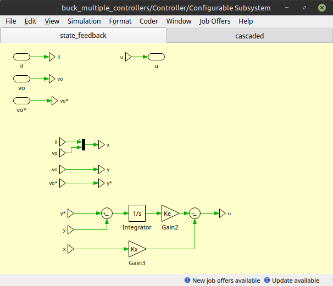Open the Job Offers menu

click(215, 21)
